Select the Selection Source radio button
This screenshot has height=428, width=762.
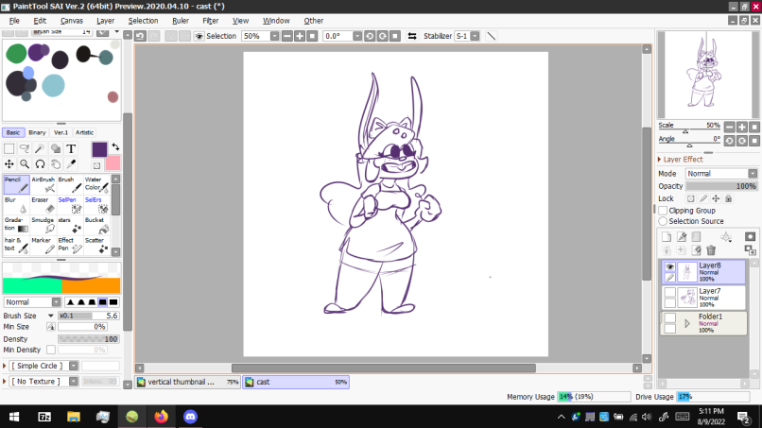click(x=663, y=221)
